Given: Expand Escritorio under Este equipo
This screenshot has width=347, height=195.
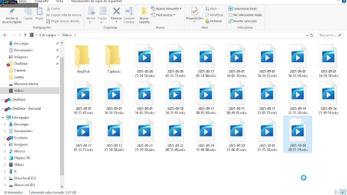Looking at the screenshot, I should pyautogui.click(x=5, y=138).
